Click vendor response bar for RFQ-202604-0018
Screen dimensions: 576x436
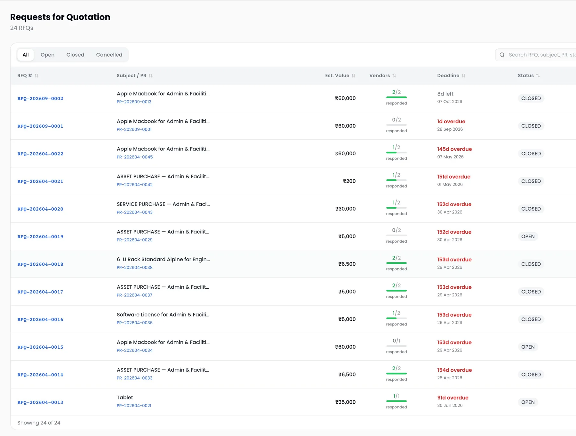396,263
